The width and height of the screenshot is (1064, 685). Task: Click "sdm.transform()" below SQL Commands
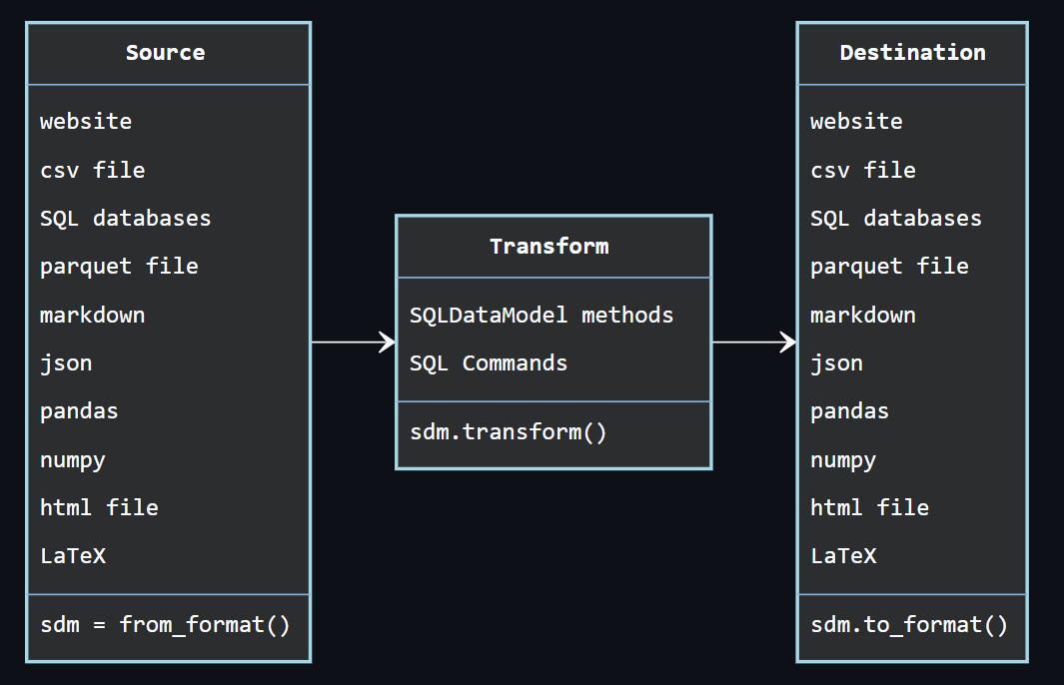510,431
